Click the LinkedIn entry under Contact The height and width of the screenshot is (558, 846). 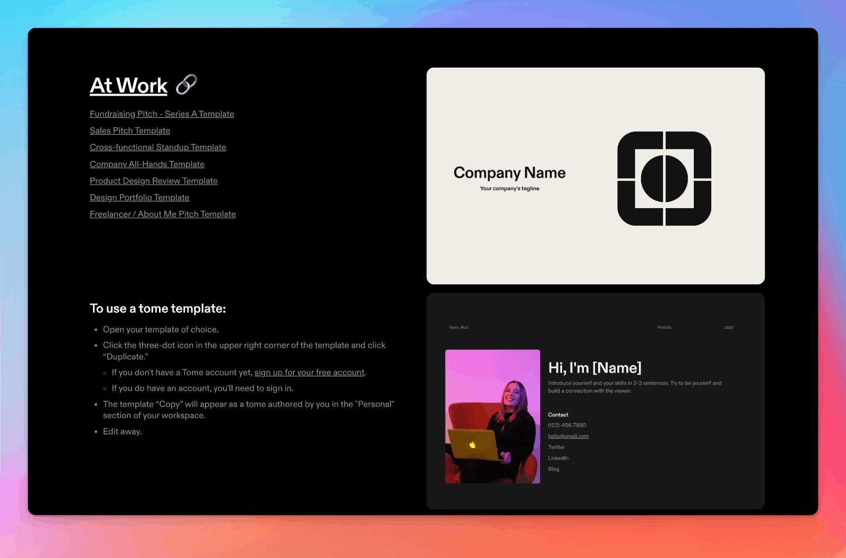[x=559, y=458]
